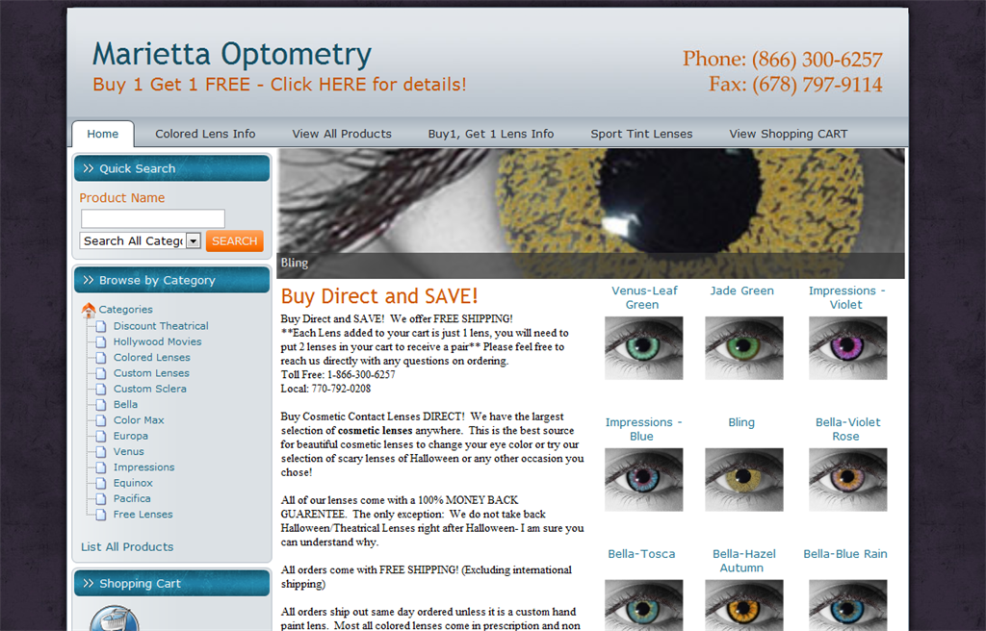
Task: Click the Bling yellow eye thumbnail
Action: click(x=742, y=479)
